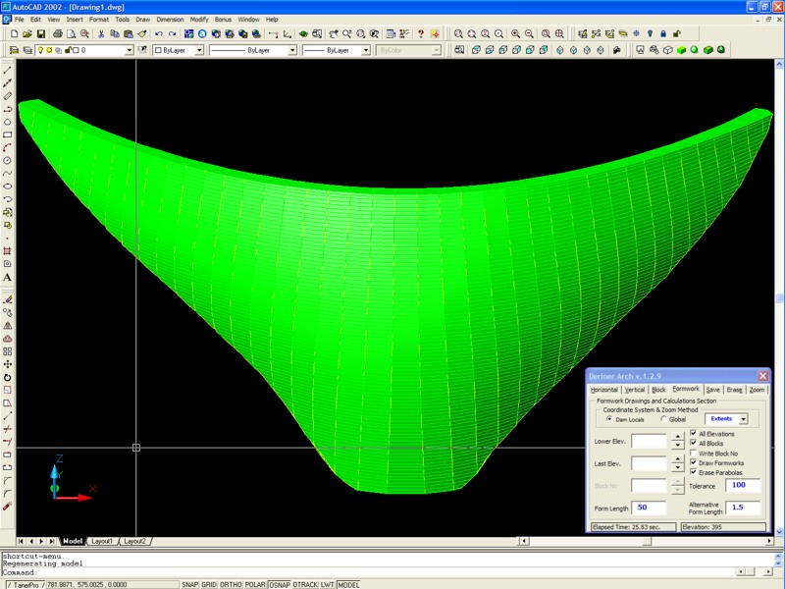Screen dimensions: 785x589
Task: Click the Help question mark icon
Action: (420, 33)
